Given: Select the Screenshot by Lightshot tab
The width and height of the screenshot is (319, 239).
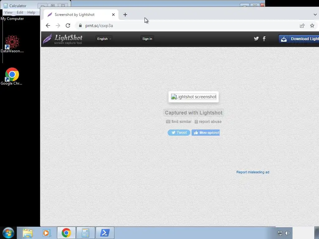Looking at the screenshot, I should (81, 15).
